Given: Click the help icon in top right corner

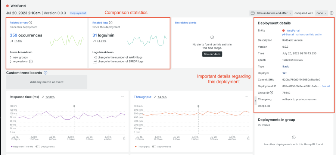Looking at the screenshot, I should coord(332,13).
